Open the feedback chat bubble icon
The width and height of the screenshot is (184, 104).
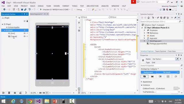coord(138,2)
